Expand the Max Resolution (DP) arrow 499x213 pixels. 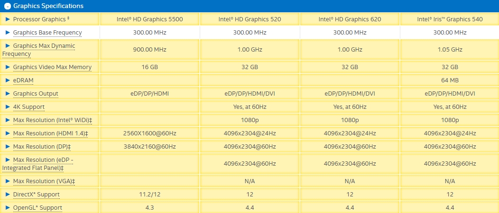coord(8,146)
